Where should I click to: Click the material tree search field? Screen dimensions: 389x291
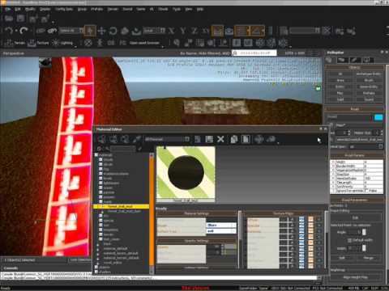point(122,149)
